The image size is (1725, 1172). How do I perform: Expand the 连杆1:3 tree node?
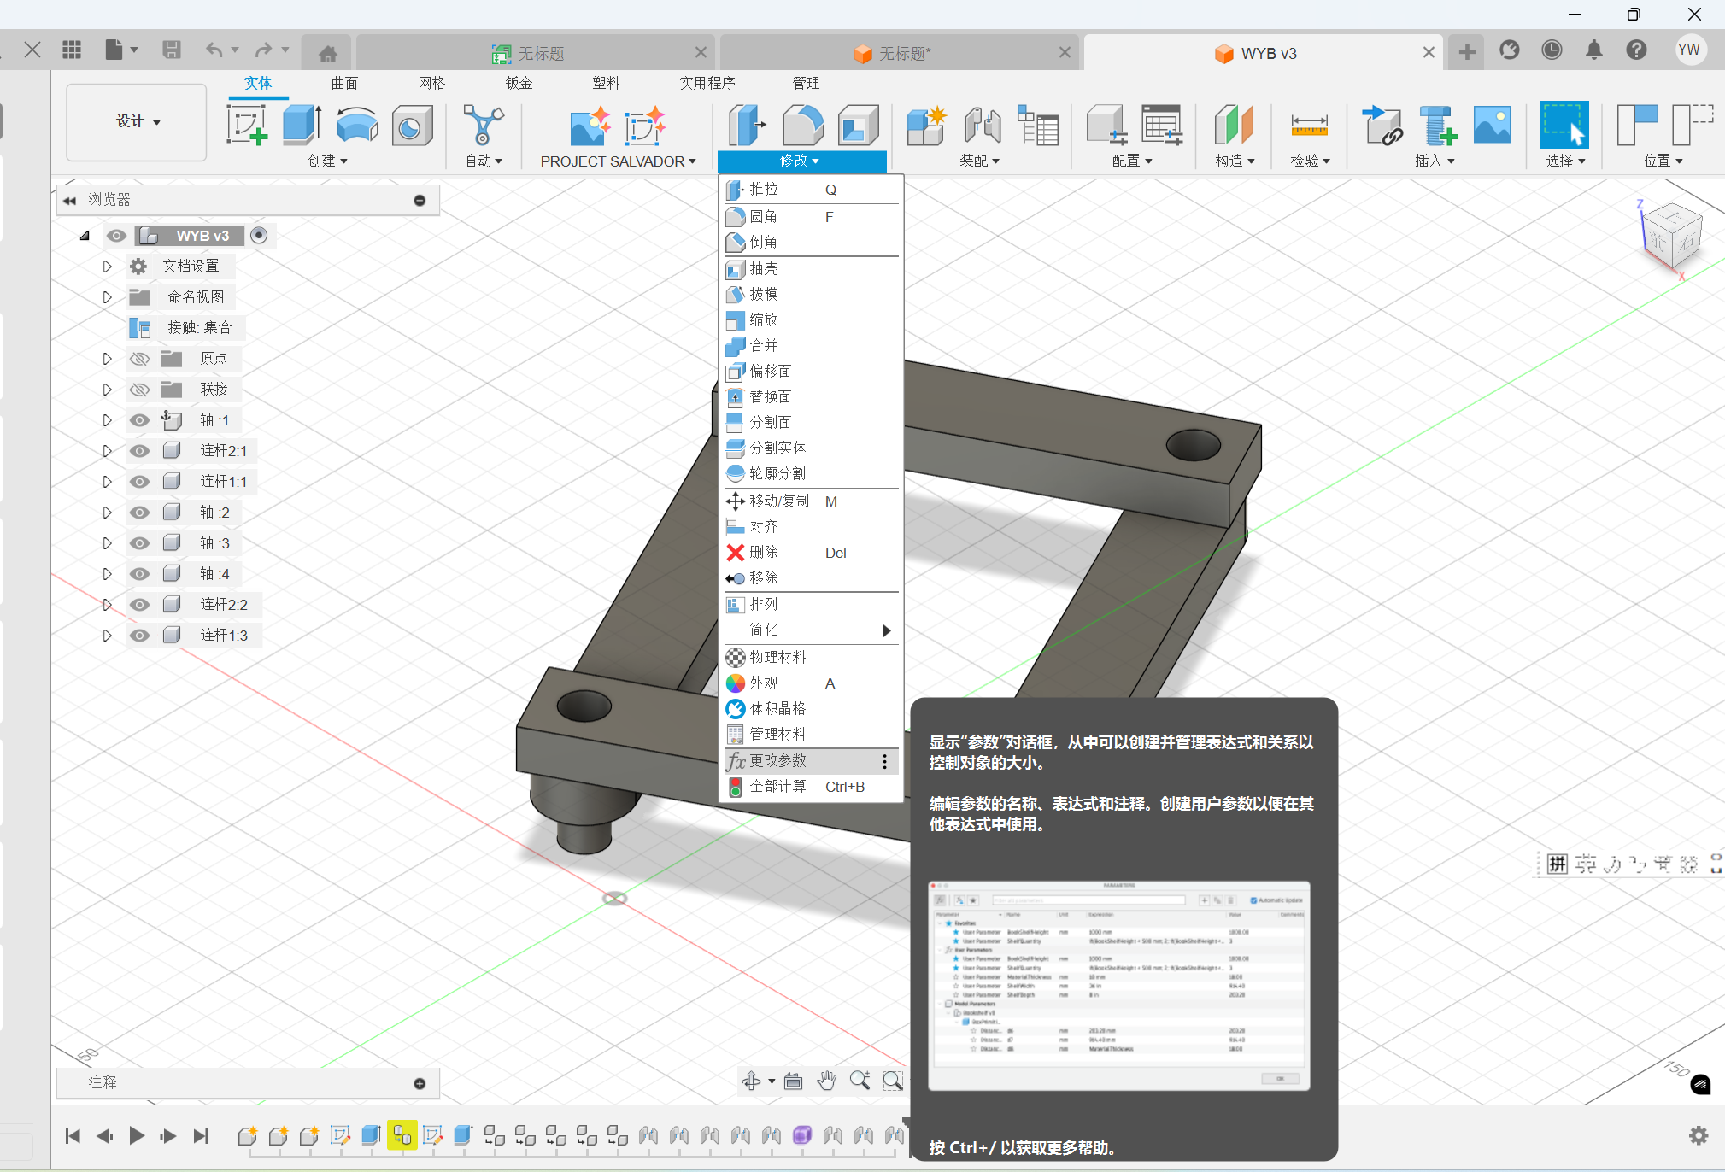(x=107, y=636)
